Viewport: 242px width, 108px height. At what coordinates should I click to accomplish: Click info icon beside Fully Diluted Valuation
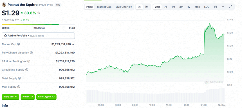click(32, 53)
